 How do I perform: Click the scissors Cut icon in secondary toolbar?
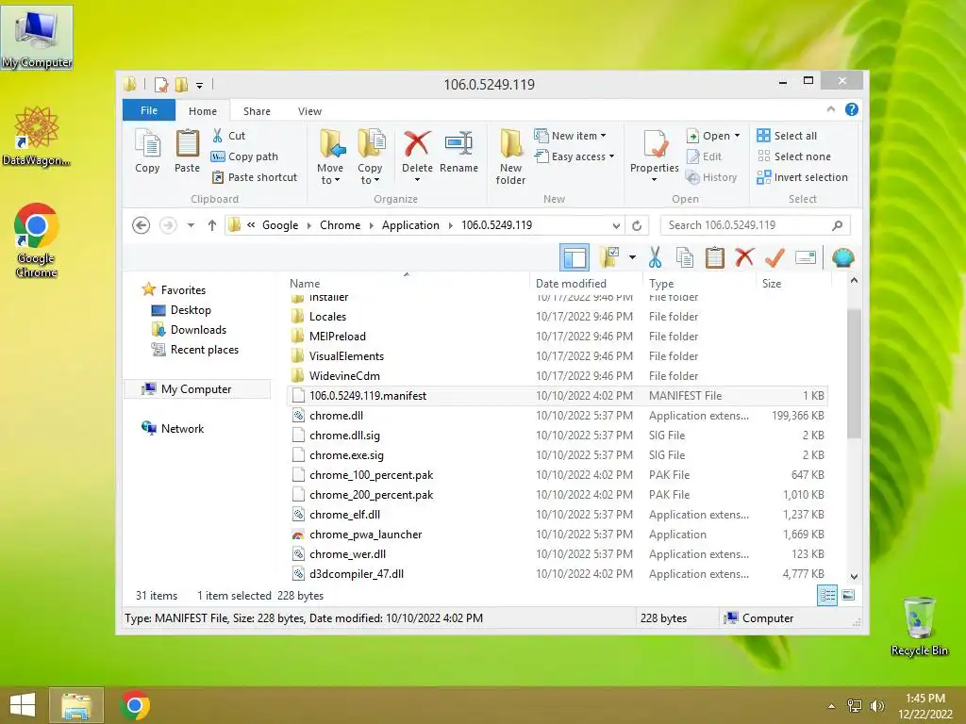(655, 257)
